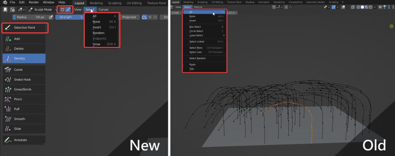The width and height of the screenshot is (395, 156).
Task: Select the Comb sculpt tool
Action: tap(24, 70)
